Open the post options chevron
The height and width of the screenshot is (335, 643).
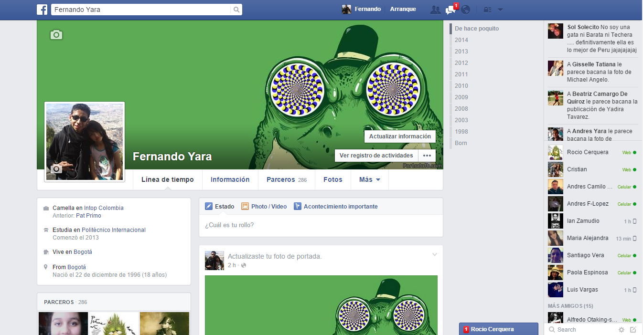435,255
